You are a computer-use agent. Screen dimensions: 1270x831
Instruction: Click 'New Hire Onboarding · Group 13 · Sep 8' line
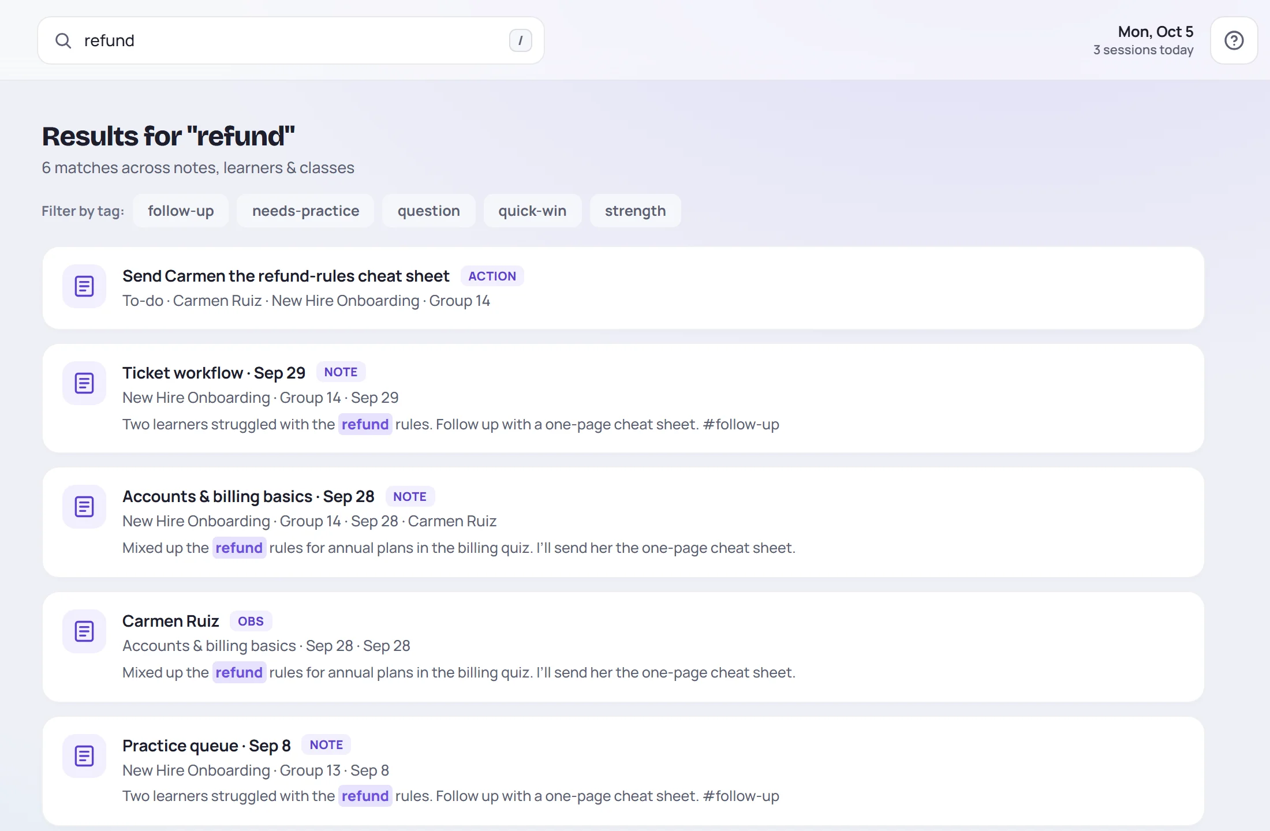256,770
